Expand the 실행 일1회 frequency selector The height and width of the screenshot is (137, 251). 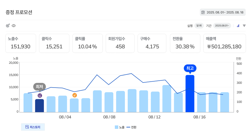(199, 26)
